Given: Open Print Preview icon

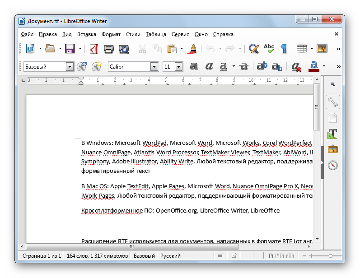Looking at the screenshot, I should 124,49.
